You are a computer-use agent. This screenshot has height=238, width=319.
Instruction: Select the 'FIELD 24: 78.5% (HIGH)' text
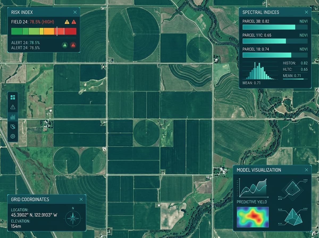(32, 22)
